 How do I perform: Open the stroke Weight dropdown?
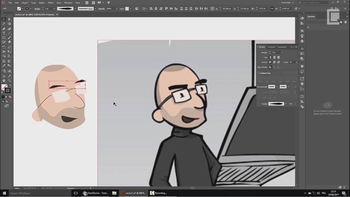(282, 53)
